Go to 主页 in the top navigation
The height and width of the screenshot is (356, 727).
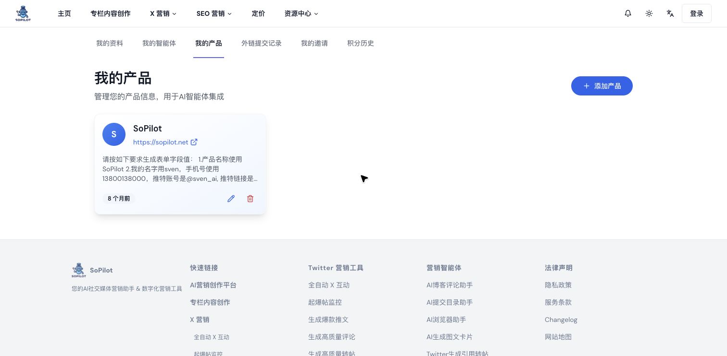pyautogui.click(x=64, y=13)
